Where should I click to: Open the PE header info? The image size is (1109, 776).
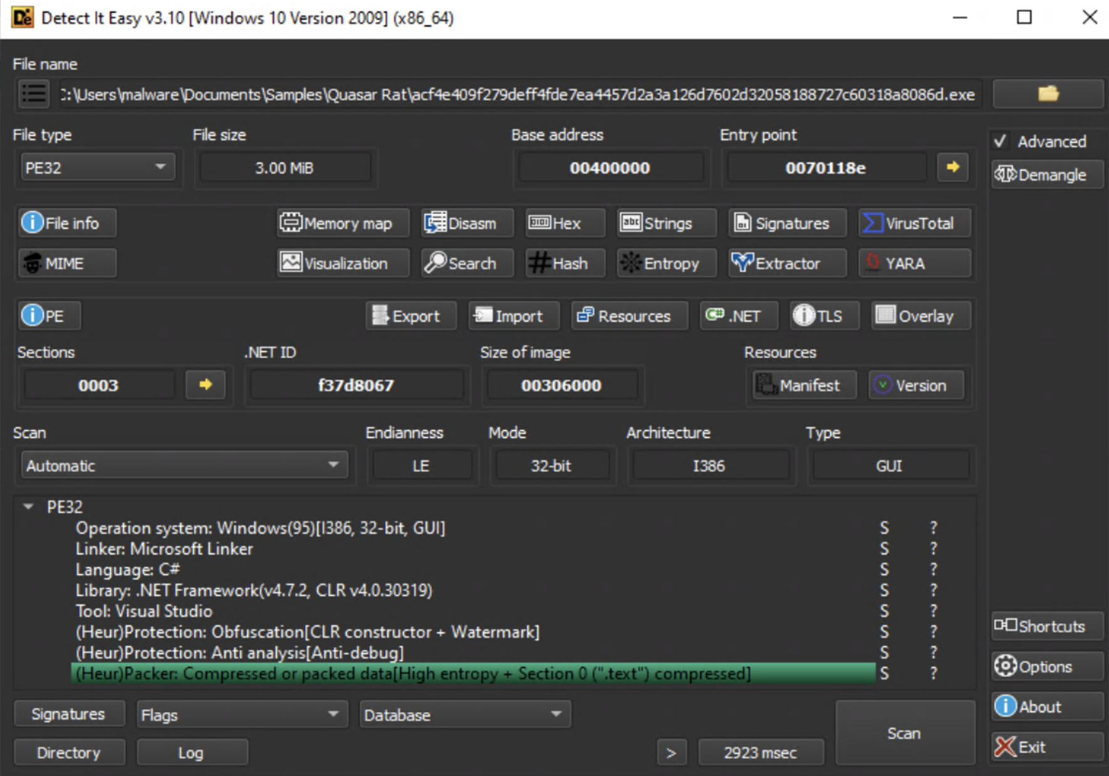tap(49, 316)
